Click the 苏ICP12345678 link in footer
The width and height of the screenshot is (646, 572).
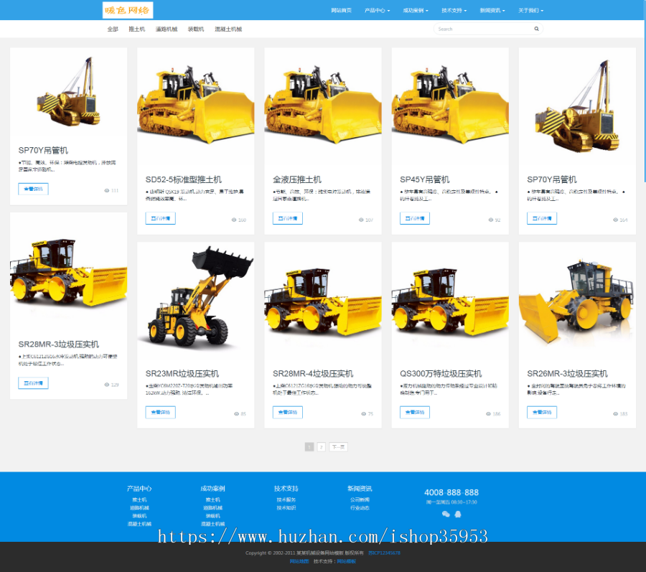click(384, 553)
